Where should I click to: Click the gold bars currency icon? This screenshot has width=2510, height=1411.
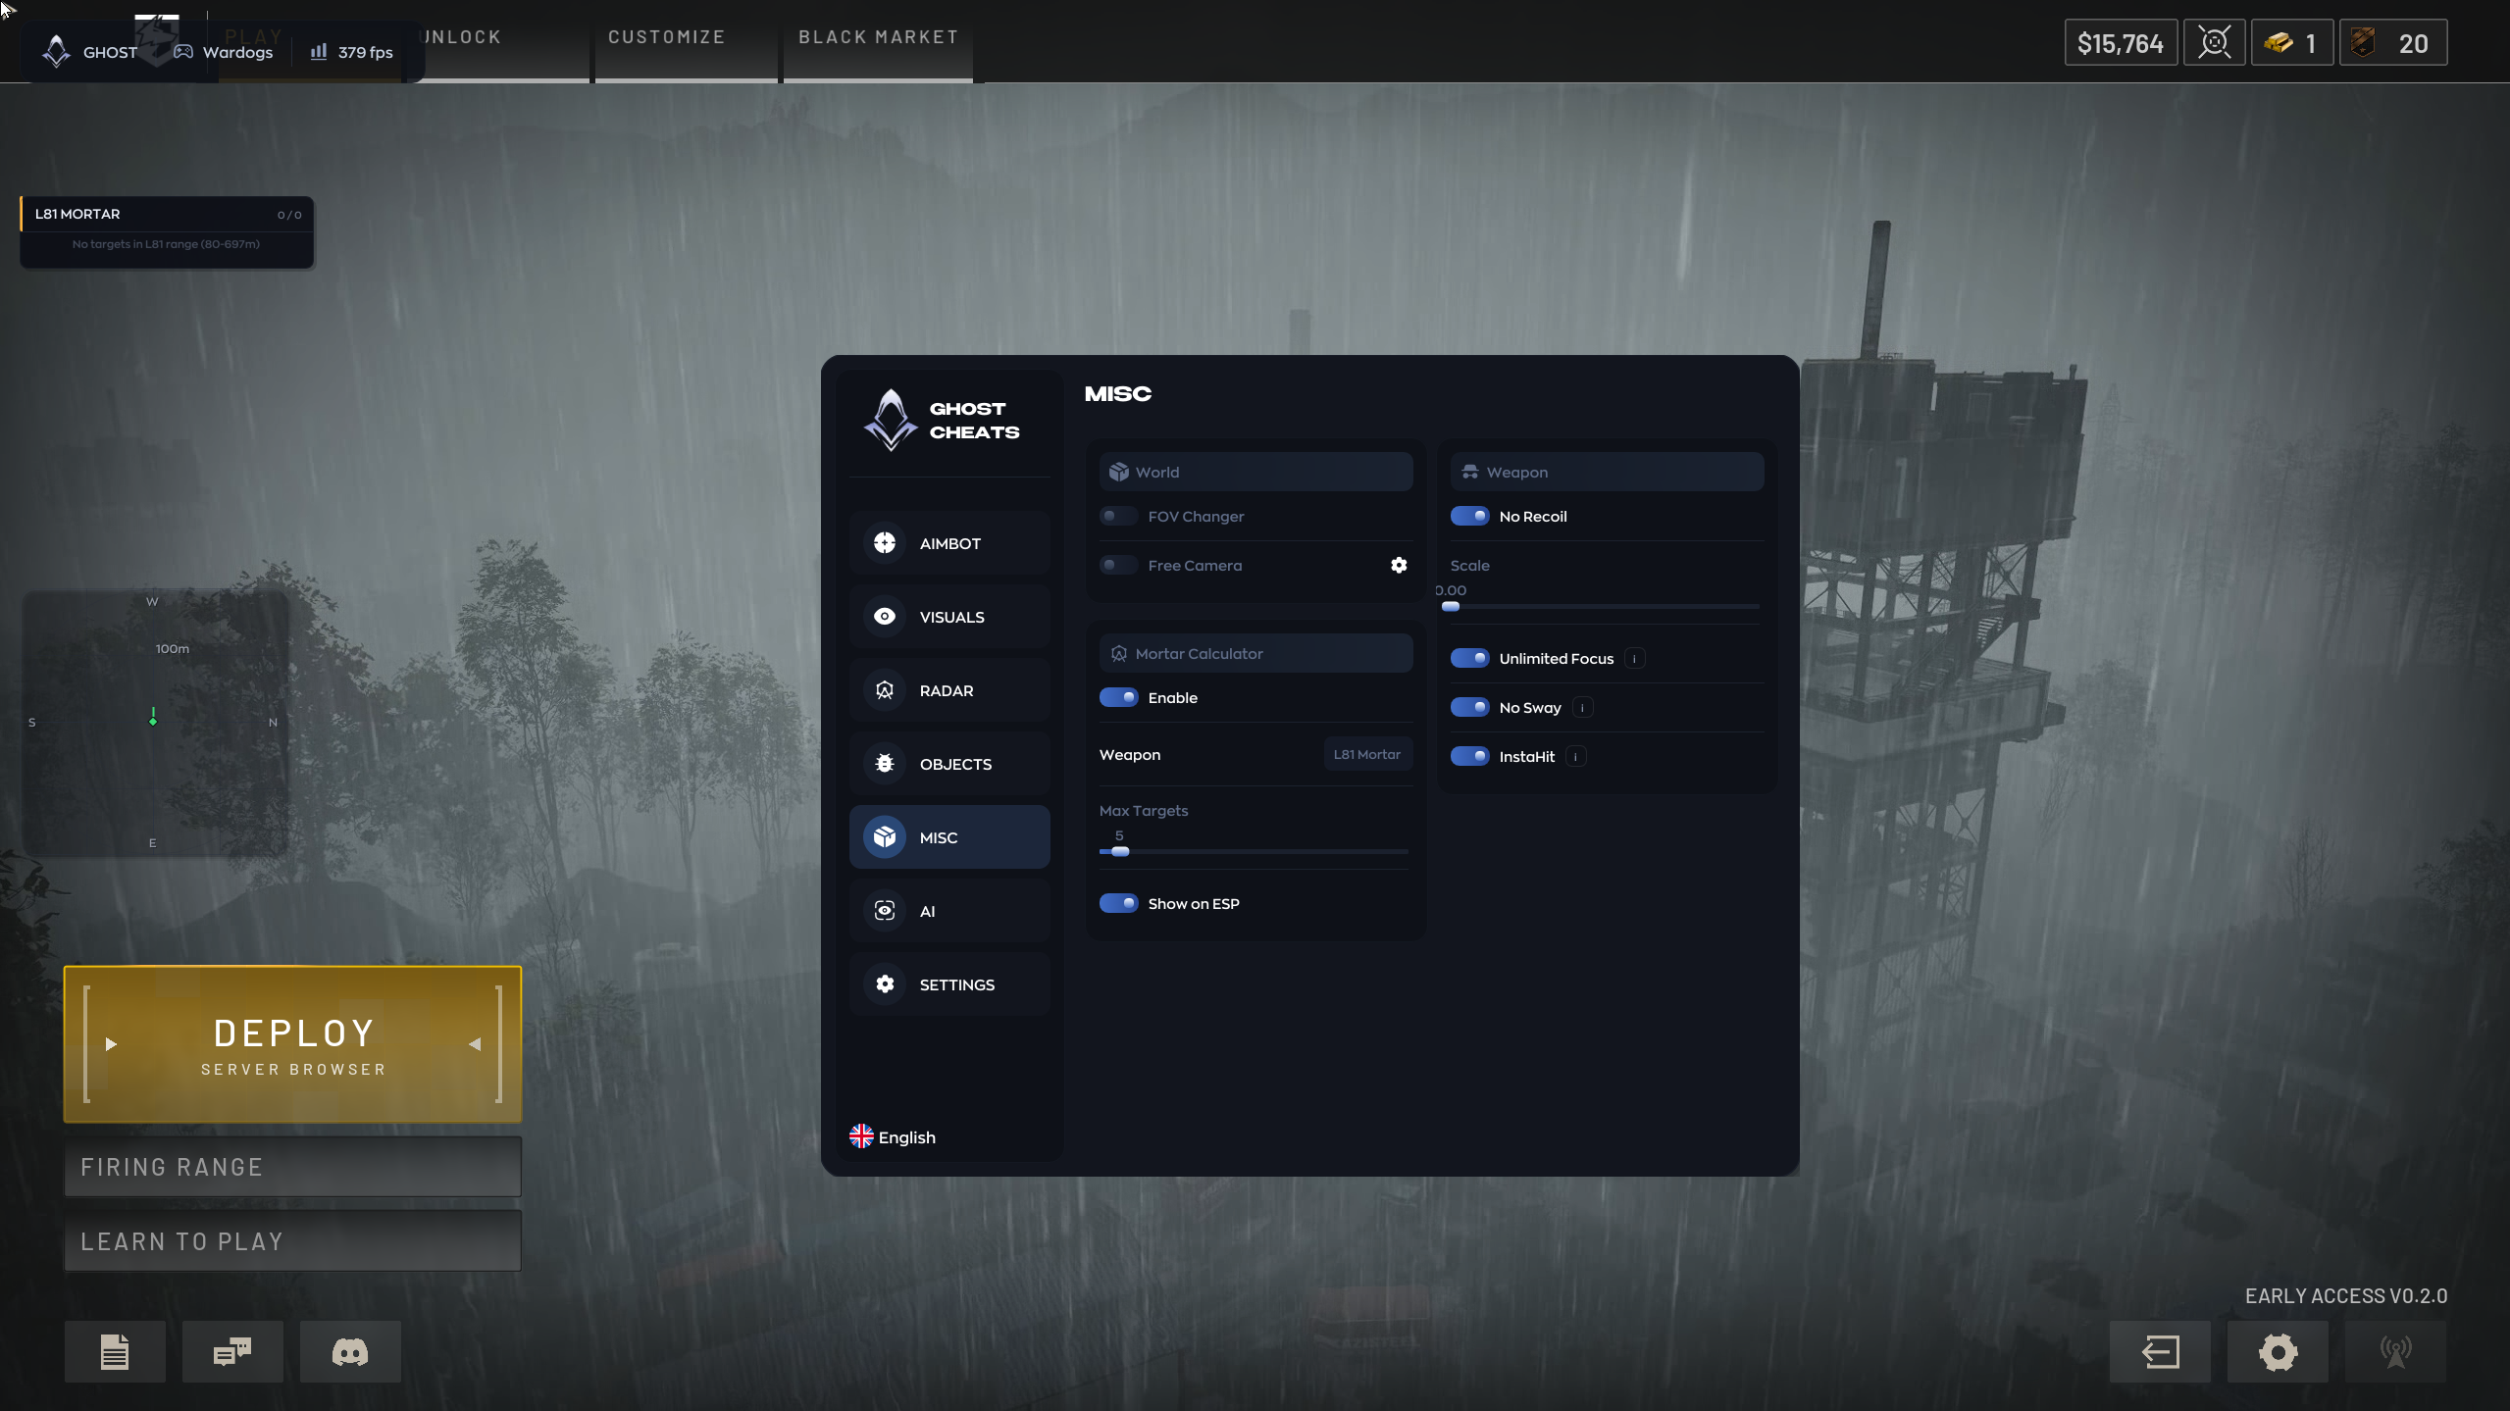2278,43
